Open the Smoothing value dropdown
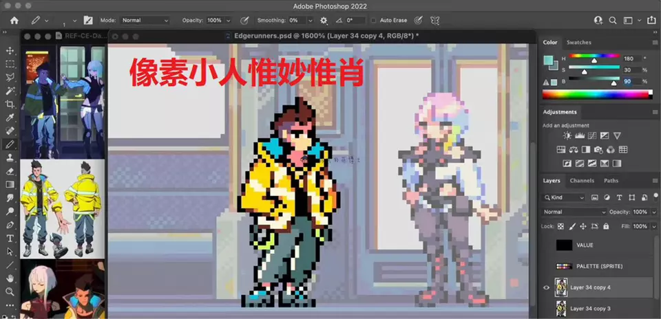Viewport: 661px width, 319px height. (311, 20)
